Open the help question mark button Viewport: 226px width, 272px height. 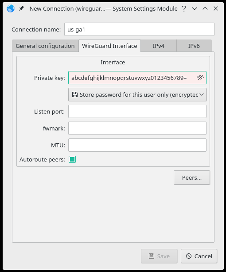pos(184,8)
